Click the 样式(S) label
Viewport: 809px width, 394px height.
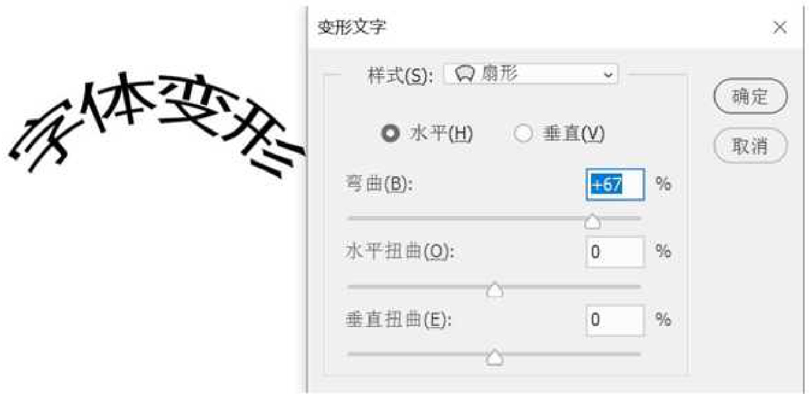(x=401, y=75)
